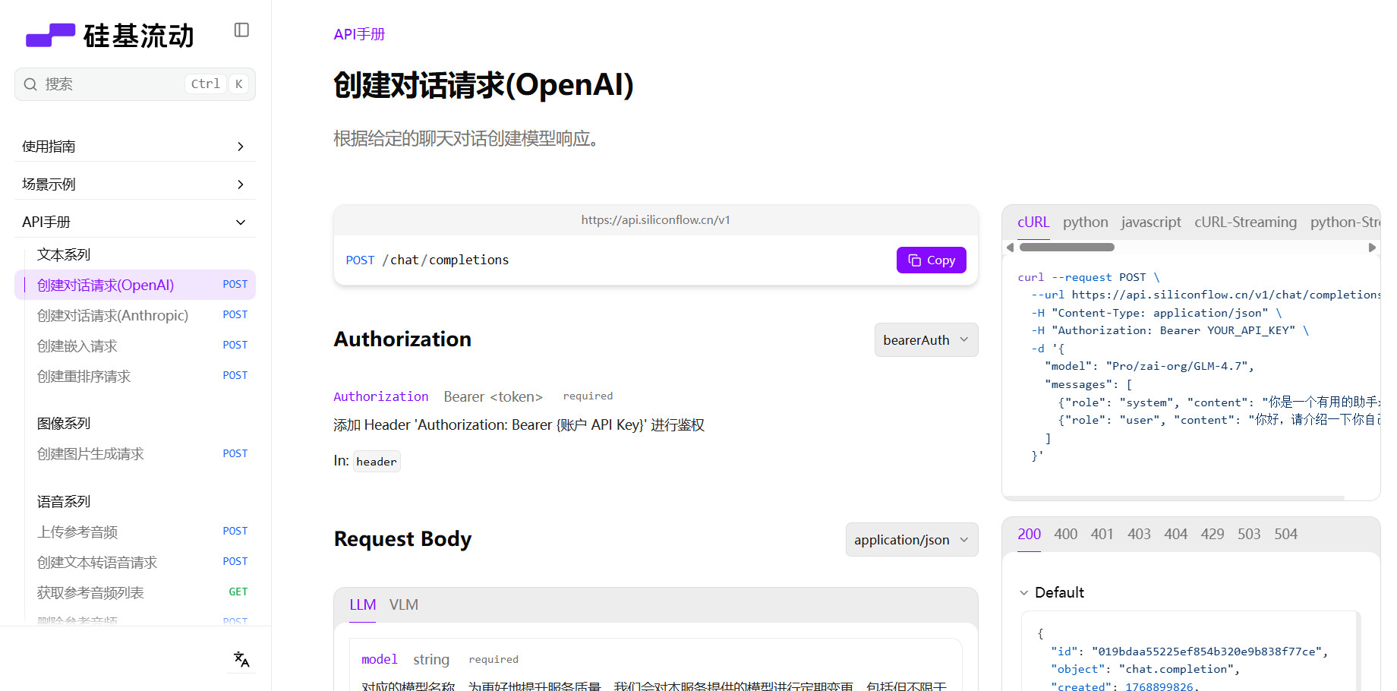
Task: Select the 503 response tab
Action: click(x=1249, y=534)
